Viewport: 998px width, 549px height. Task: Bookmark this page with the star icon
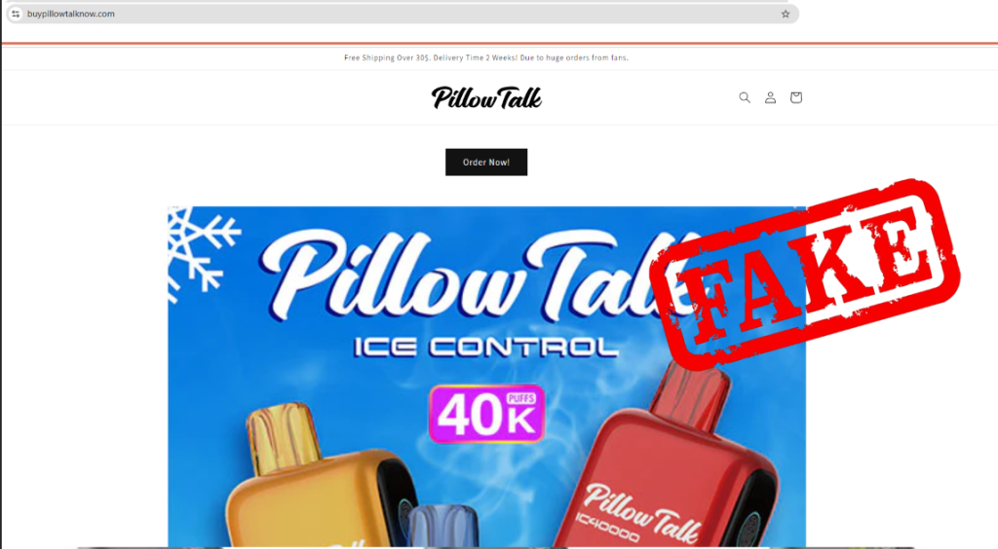pyautogui.click(x=786, y=14)
